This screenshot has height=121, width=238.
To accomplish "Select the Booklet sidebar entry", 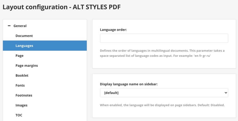I will [22, 75].
